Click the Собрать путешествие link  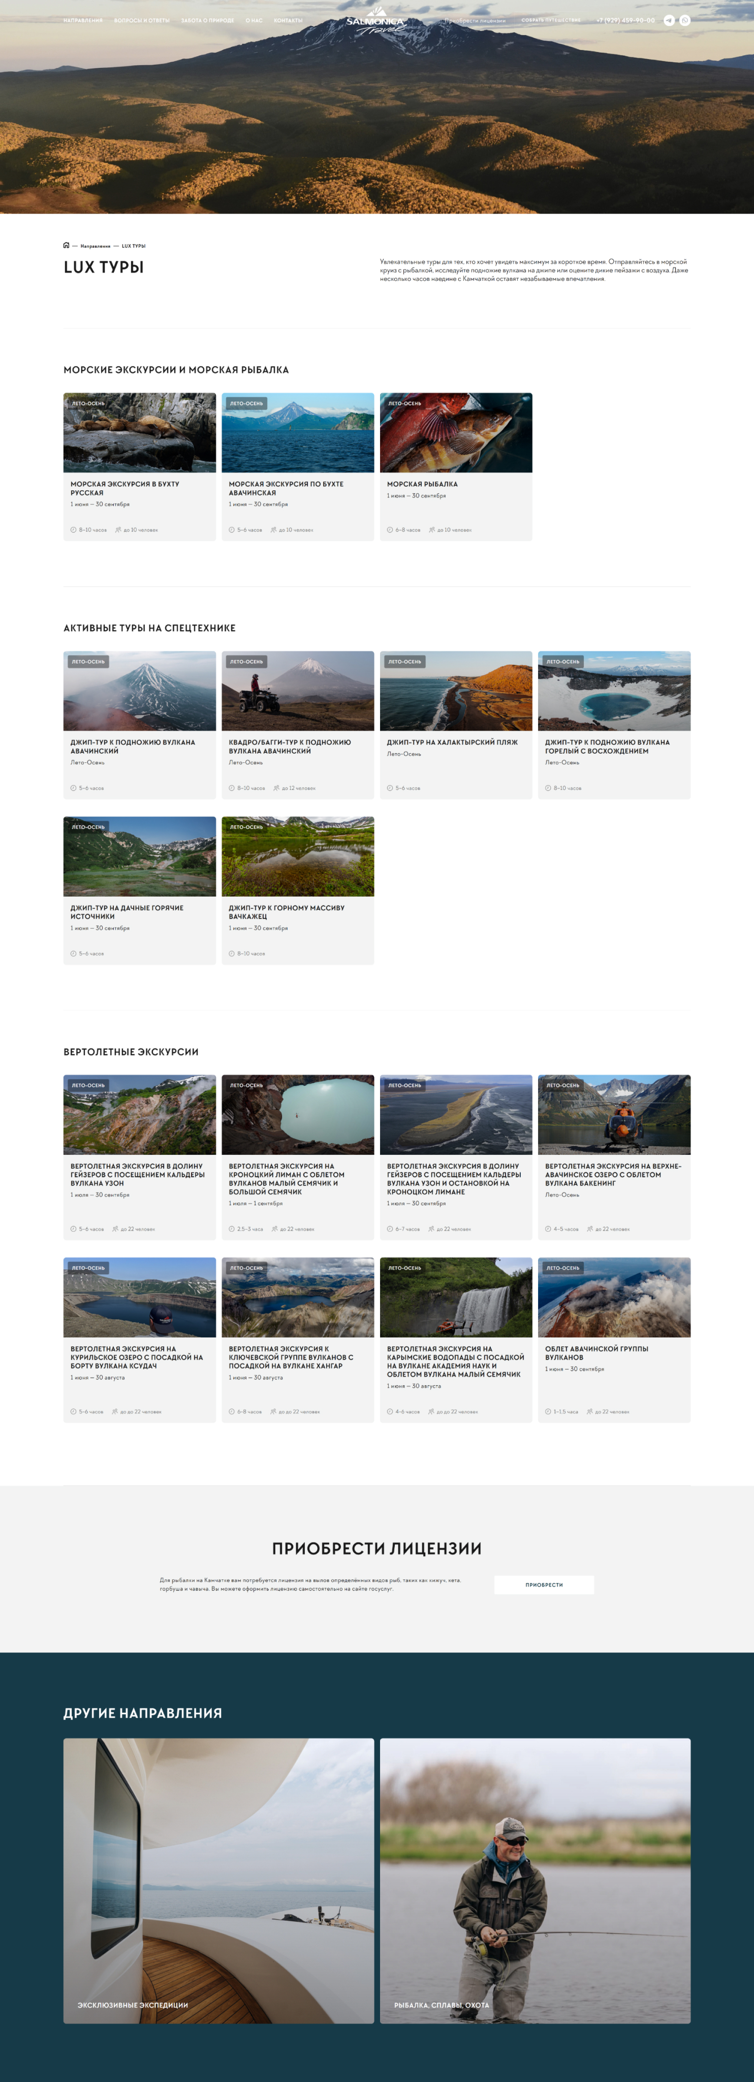pos(551,20)
